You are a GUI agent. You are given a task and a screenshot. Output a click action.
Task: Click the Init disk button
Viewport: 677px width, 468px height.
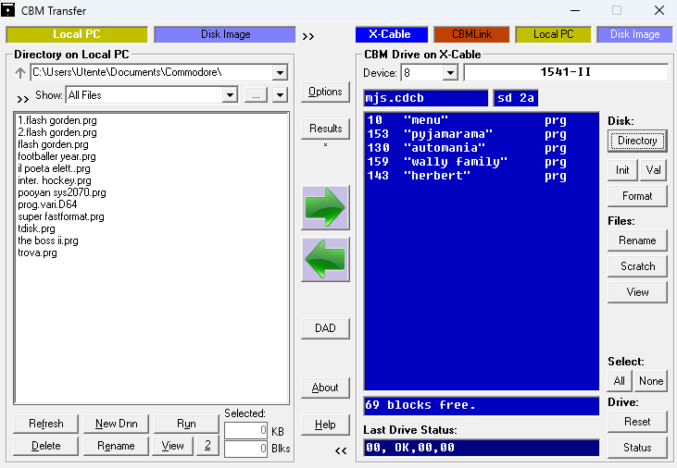(622, 170)
